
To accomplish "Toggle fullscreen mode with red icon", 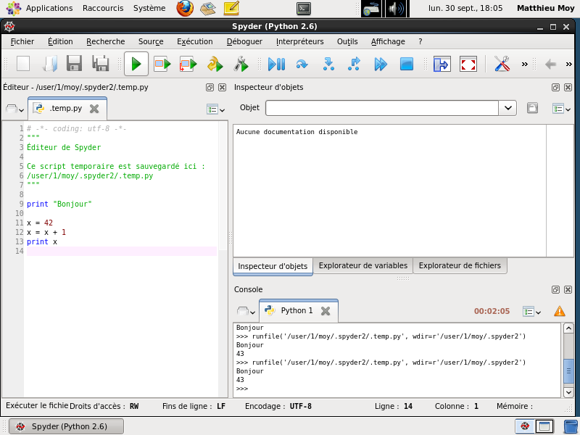I will pos(468,64).
